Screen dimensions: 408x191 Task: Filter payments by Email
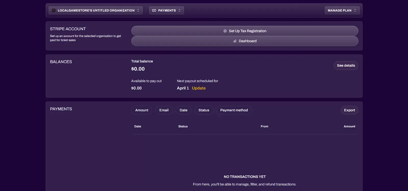(164, 110)
